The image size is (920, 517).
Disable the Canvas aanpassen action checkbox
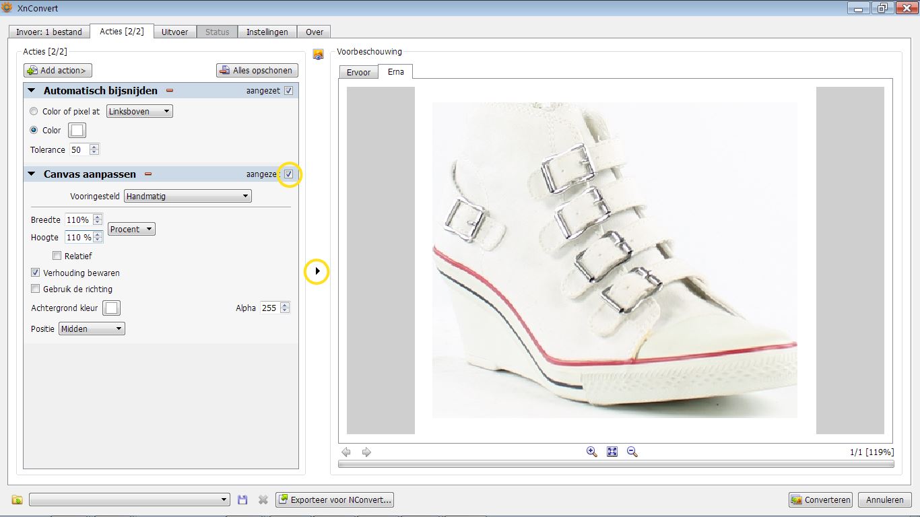point(289,174)
